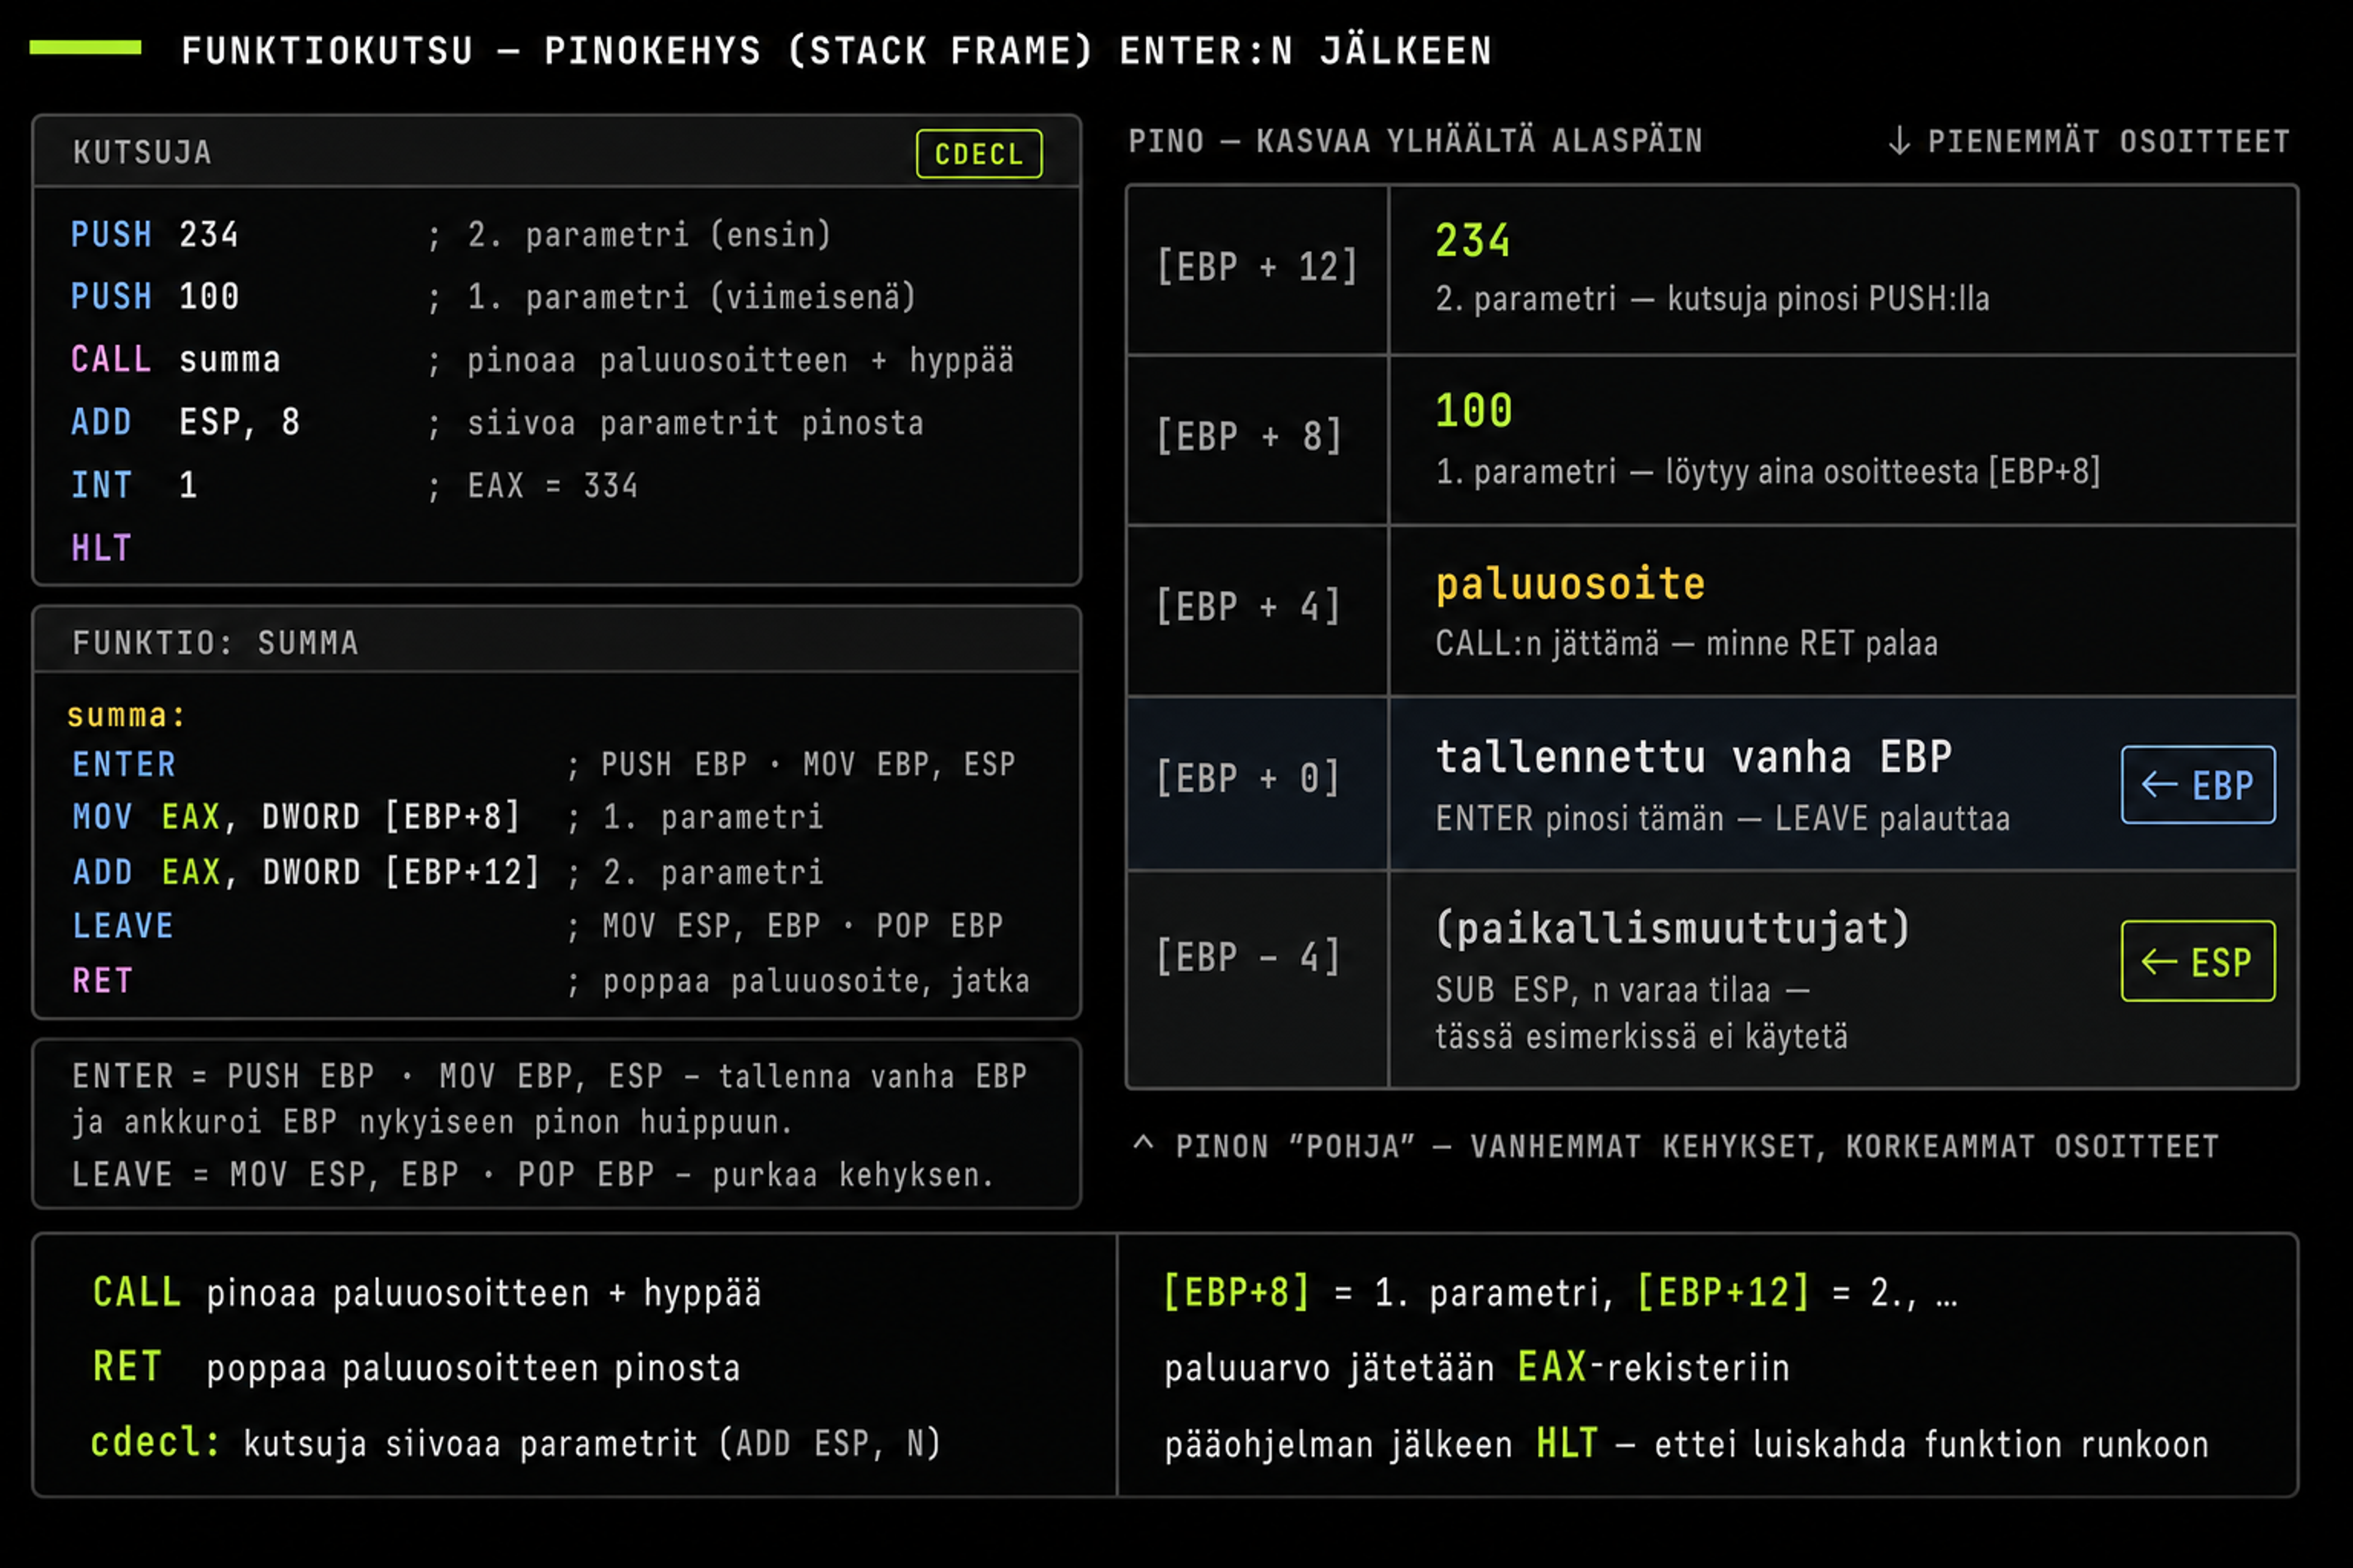2353x1568 pixels.
Task: Click comment '; 1. parametri (viimeisenä)'
Action: tap(672, 297)
